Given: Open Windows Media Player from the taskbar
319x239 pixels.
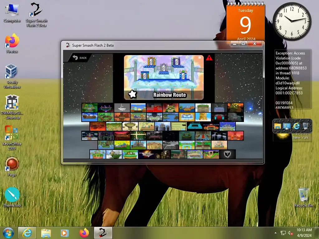Looking at the screenshot, I should pos(65,233).
